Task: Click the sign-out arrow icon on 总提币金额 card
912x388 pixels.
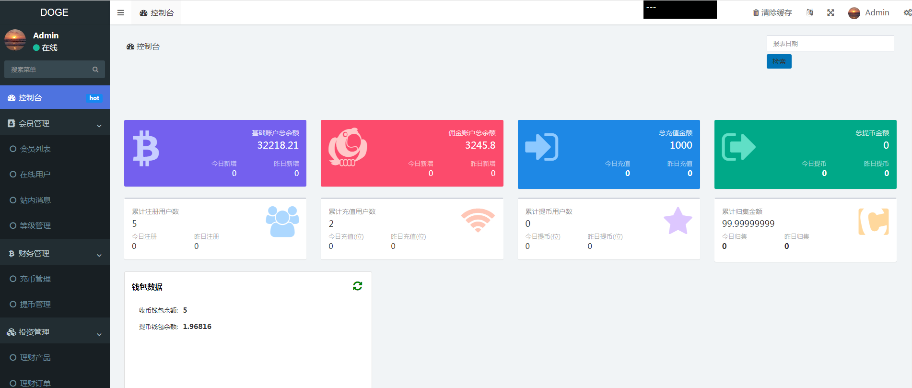Action: [738, 147]
